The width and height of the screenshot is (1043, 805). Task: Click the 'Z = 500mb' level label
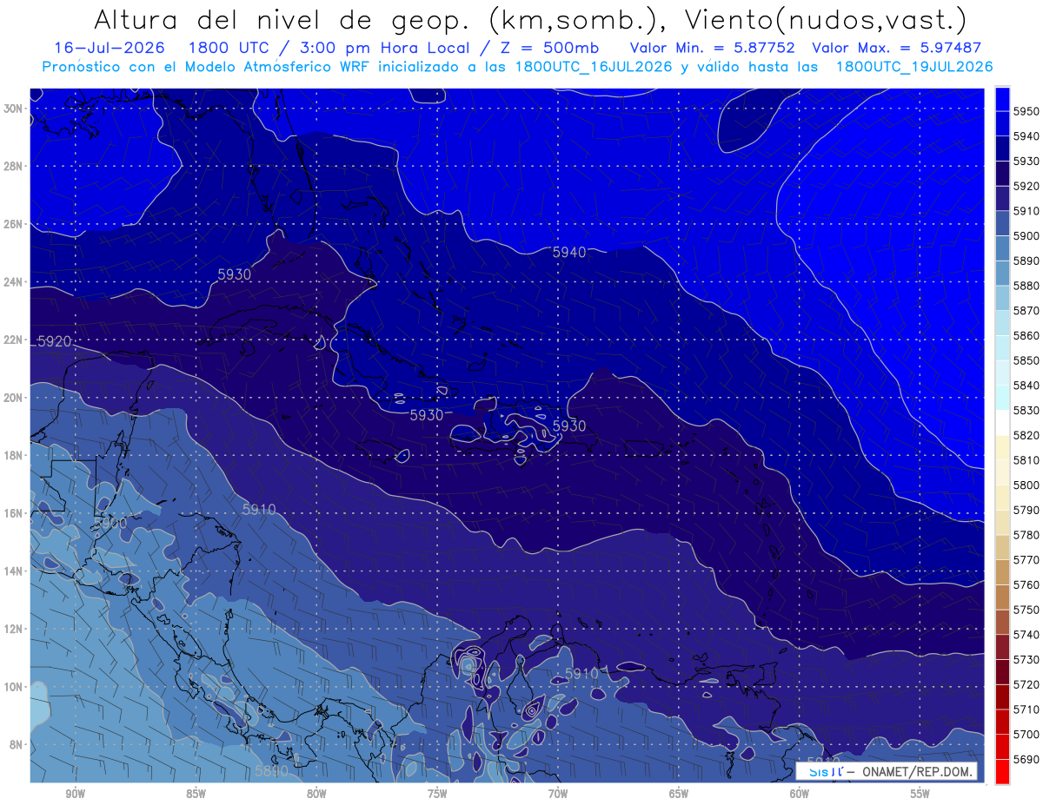click(551, 48)
